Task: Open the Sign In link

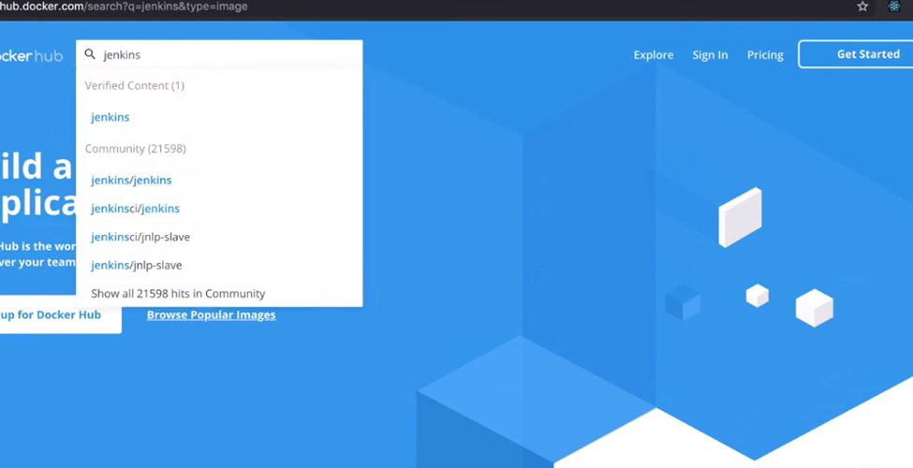Action: tap(710, 54)
